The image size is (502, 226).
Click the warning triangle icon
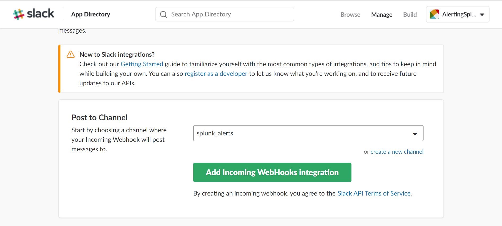click(x=71, y=54)
